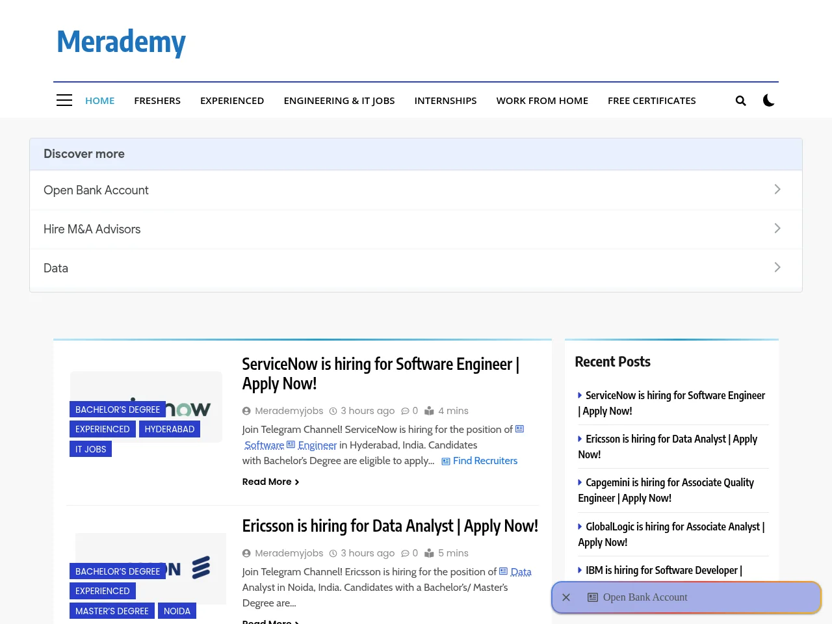
Task: Click the IT Jobs category tag
Action: point(90,449)
